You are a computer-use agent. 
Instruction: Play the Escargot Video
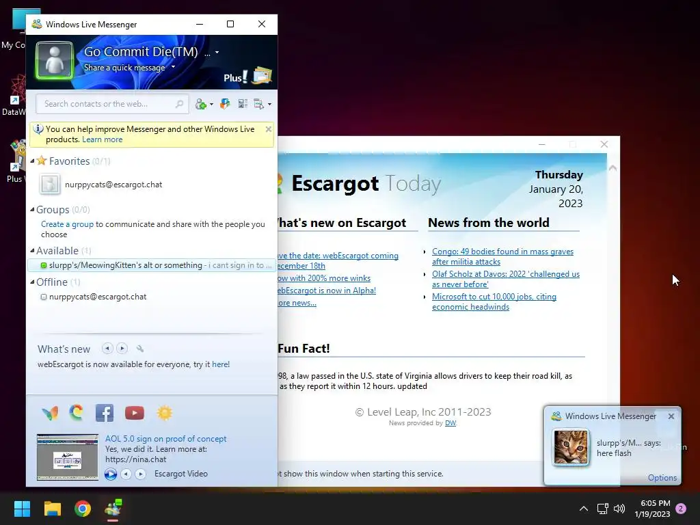pos(110,474)
